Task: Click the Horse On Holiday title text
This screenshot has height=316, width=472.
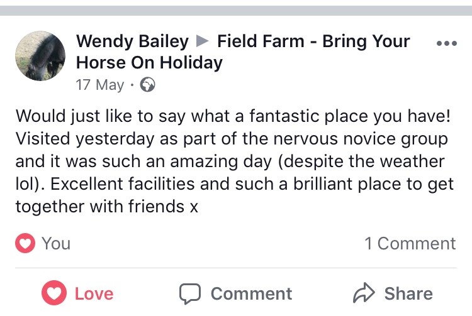Action: (149, 63)
